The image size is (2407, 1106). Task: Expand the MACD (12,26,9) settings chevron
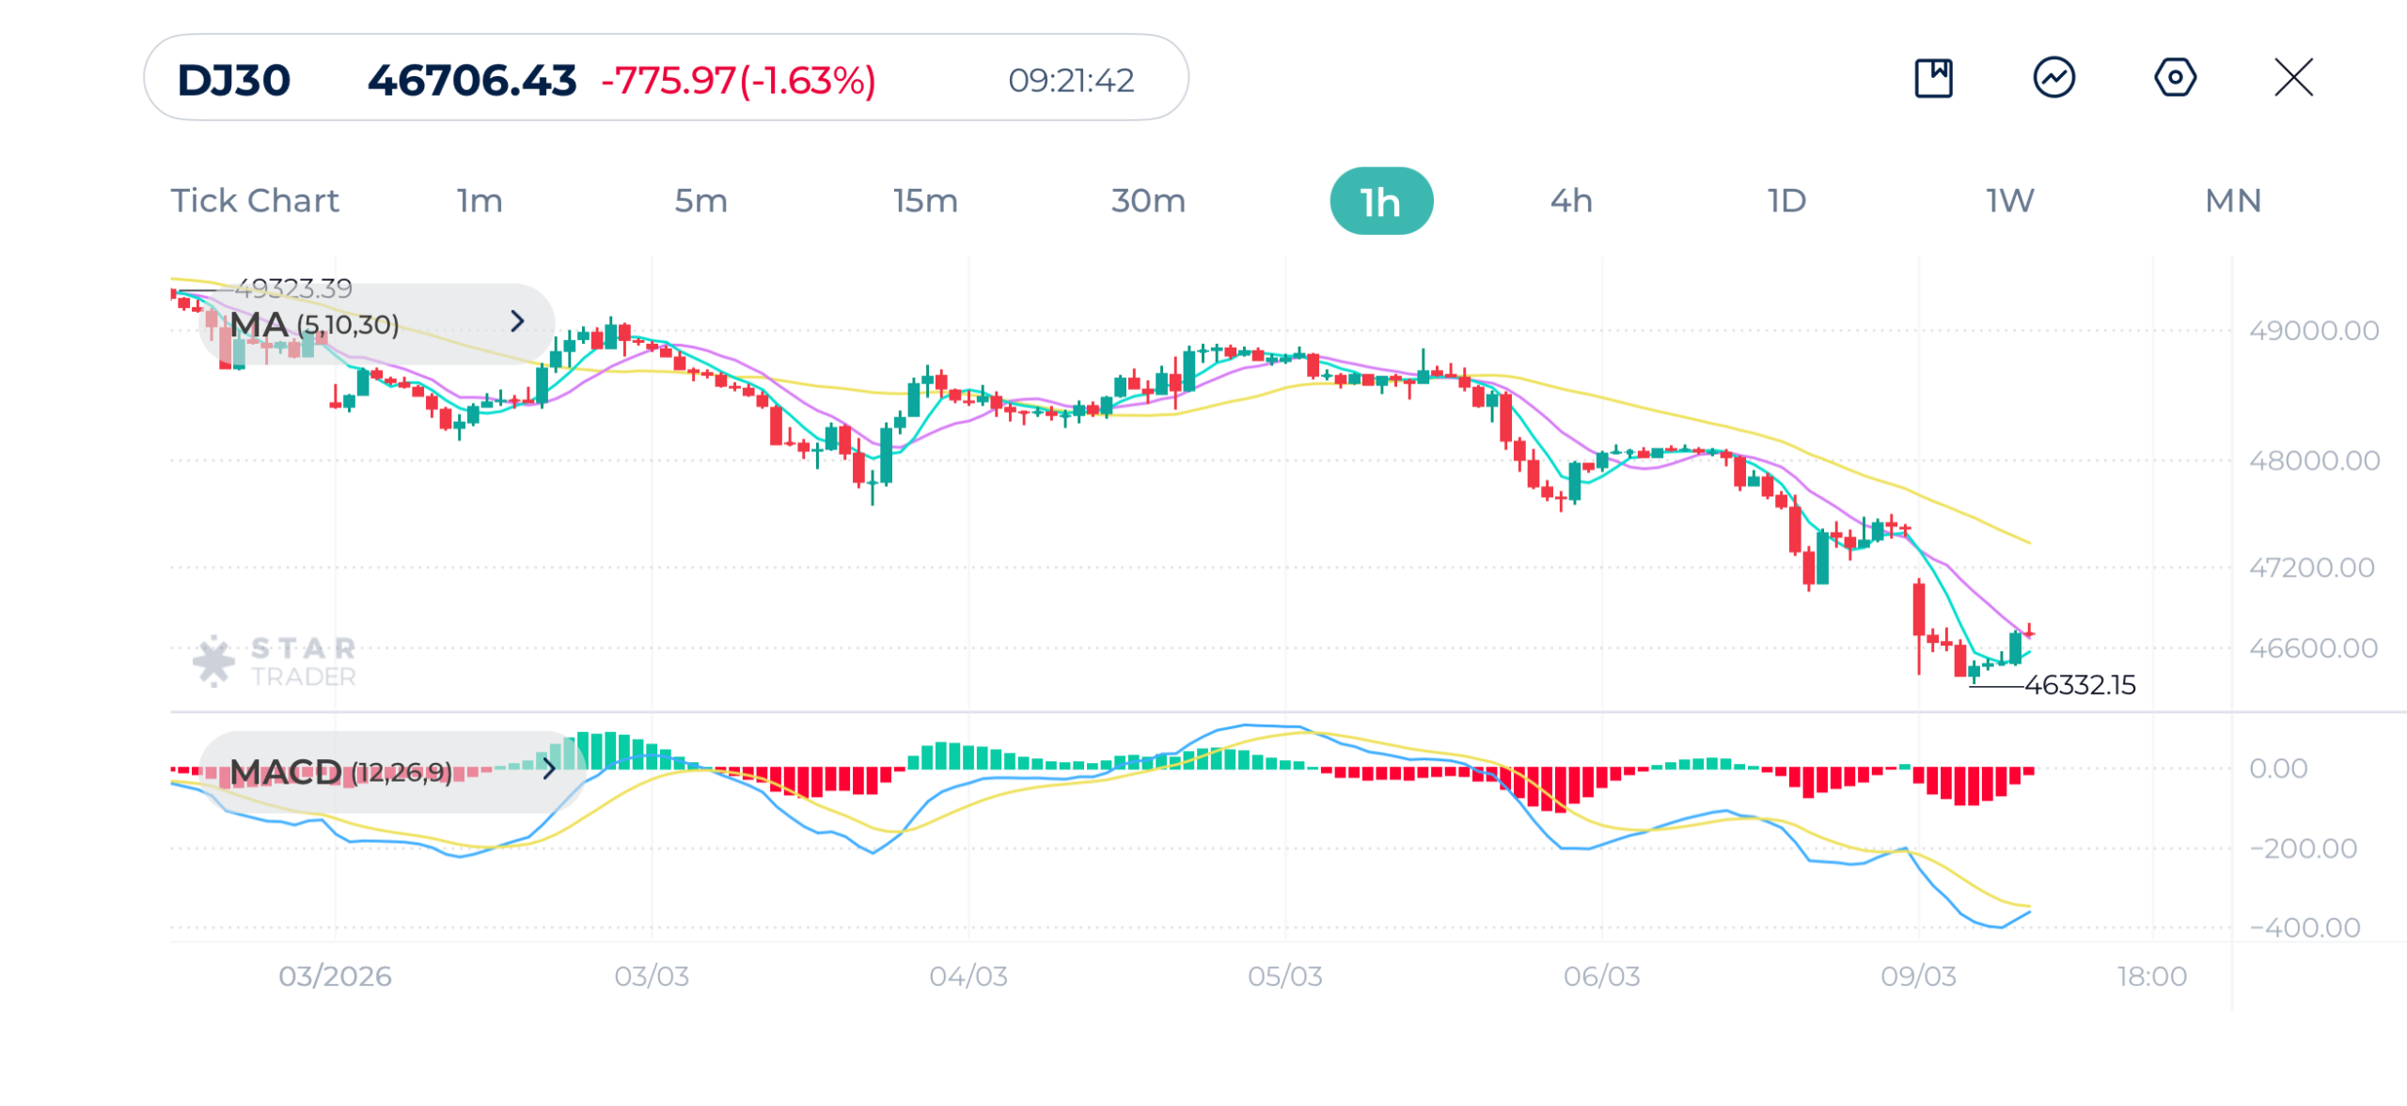tap(549, 769)
